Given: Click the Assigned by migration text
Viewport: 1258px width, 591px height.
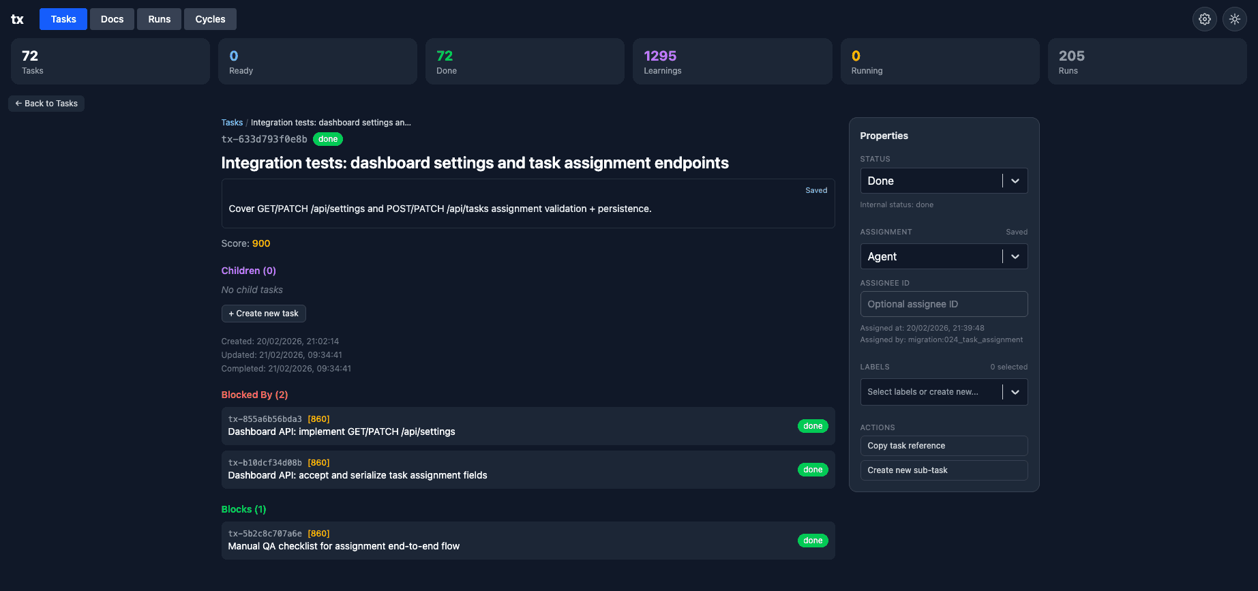Looking at the screenshot, I should point(942,339).
